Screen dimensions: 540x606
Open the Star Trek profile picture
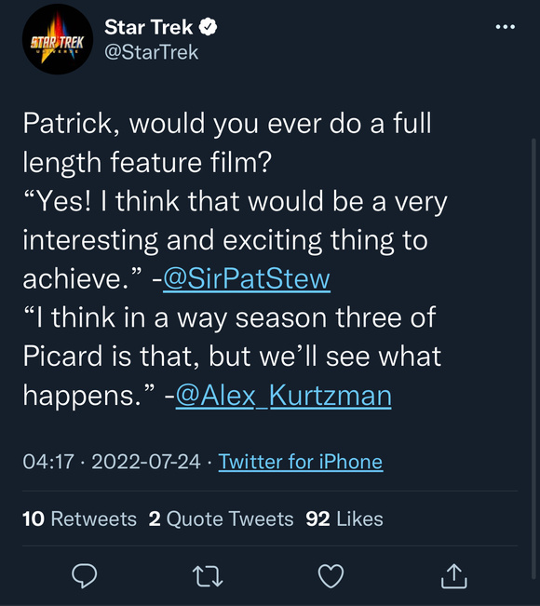pyautogui.click(x=58, y=39)
